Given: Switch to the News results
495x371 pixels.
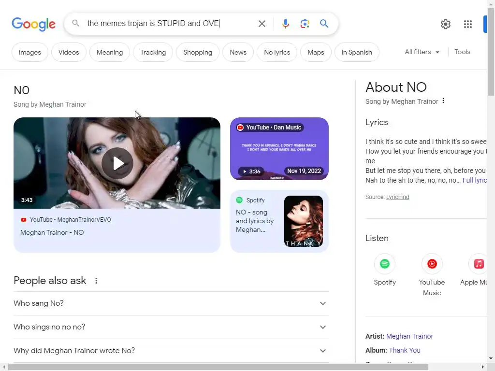Looking at the screenshot, I should point(238,52).
